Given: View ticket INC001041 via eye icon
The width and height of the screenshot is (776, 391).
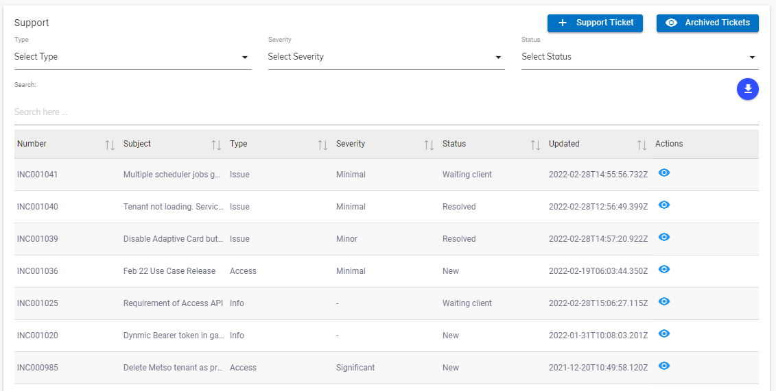Looking at the screenshot, I should [x=663, y=173].
